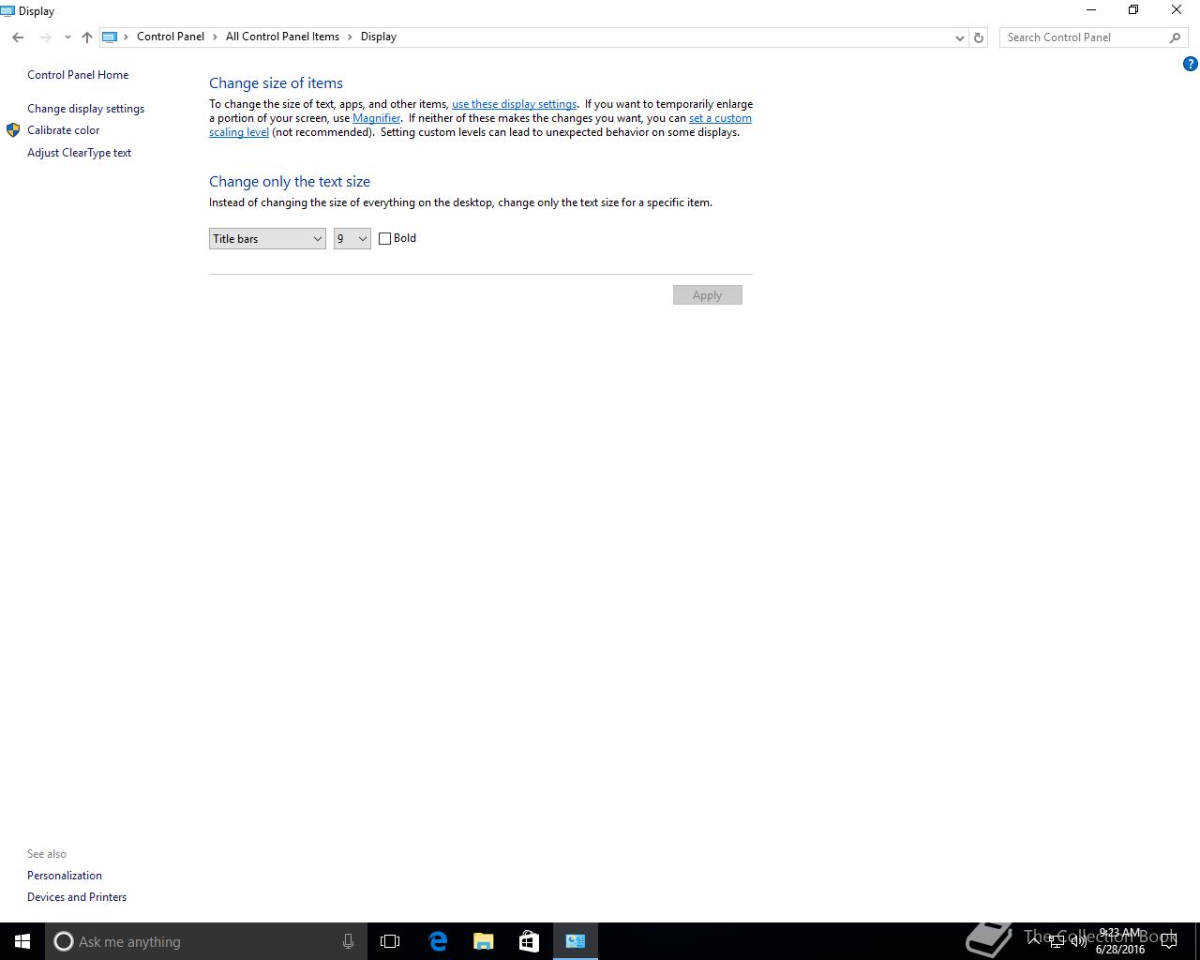
Task: Open the font size 9 dropdown
Action: [352, 239]
